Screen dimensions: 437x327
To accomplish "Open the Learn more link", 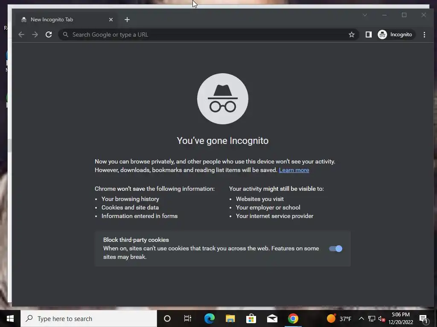I will pos(294,170).
